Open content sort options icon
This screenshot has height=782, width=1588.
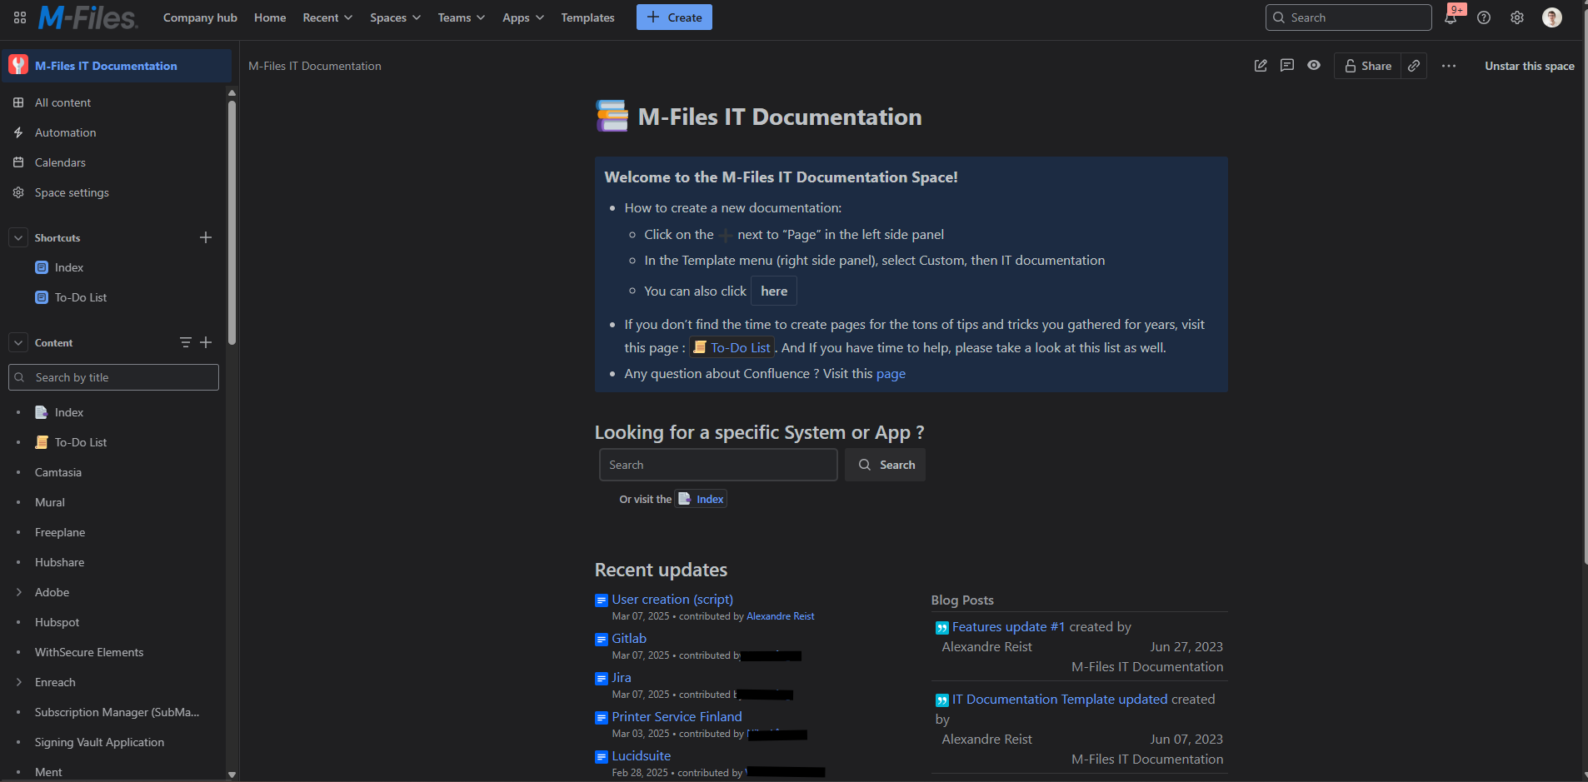[x=186, y=342]
